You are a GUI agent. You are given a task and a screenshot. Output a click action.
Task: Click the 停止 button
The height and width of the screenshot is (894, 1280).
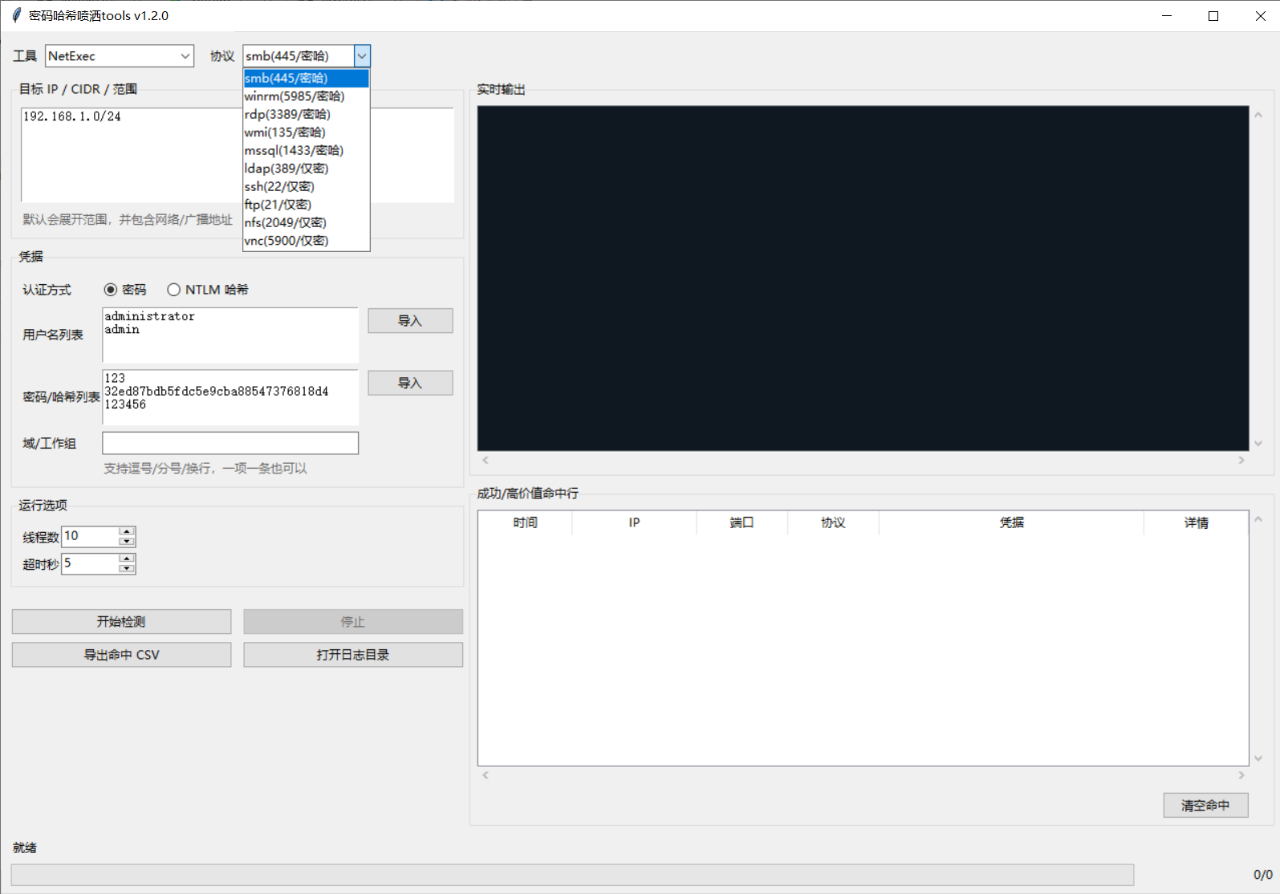coord(353,622)
